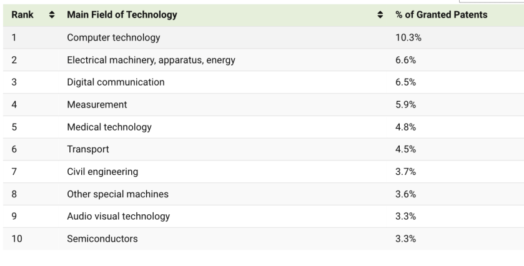This screenshot has width=524, height=266.
Task: Click the 4.5% value for Transport
Action: tap(406, 149)
